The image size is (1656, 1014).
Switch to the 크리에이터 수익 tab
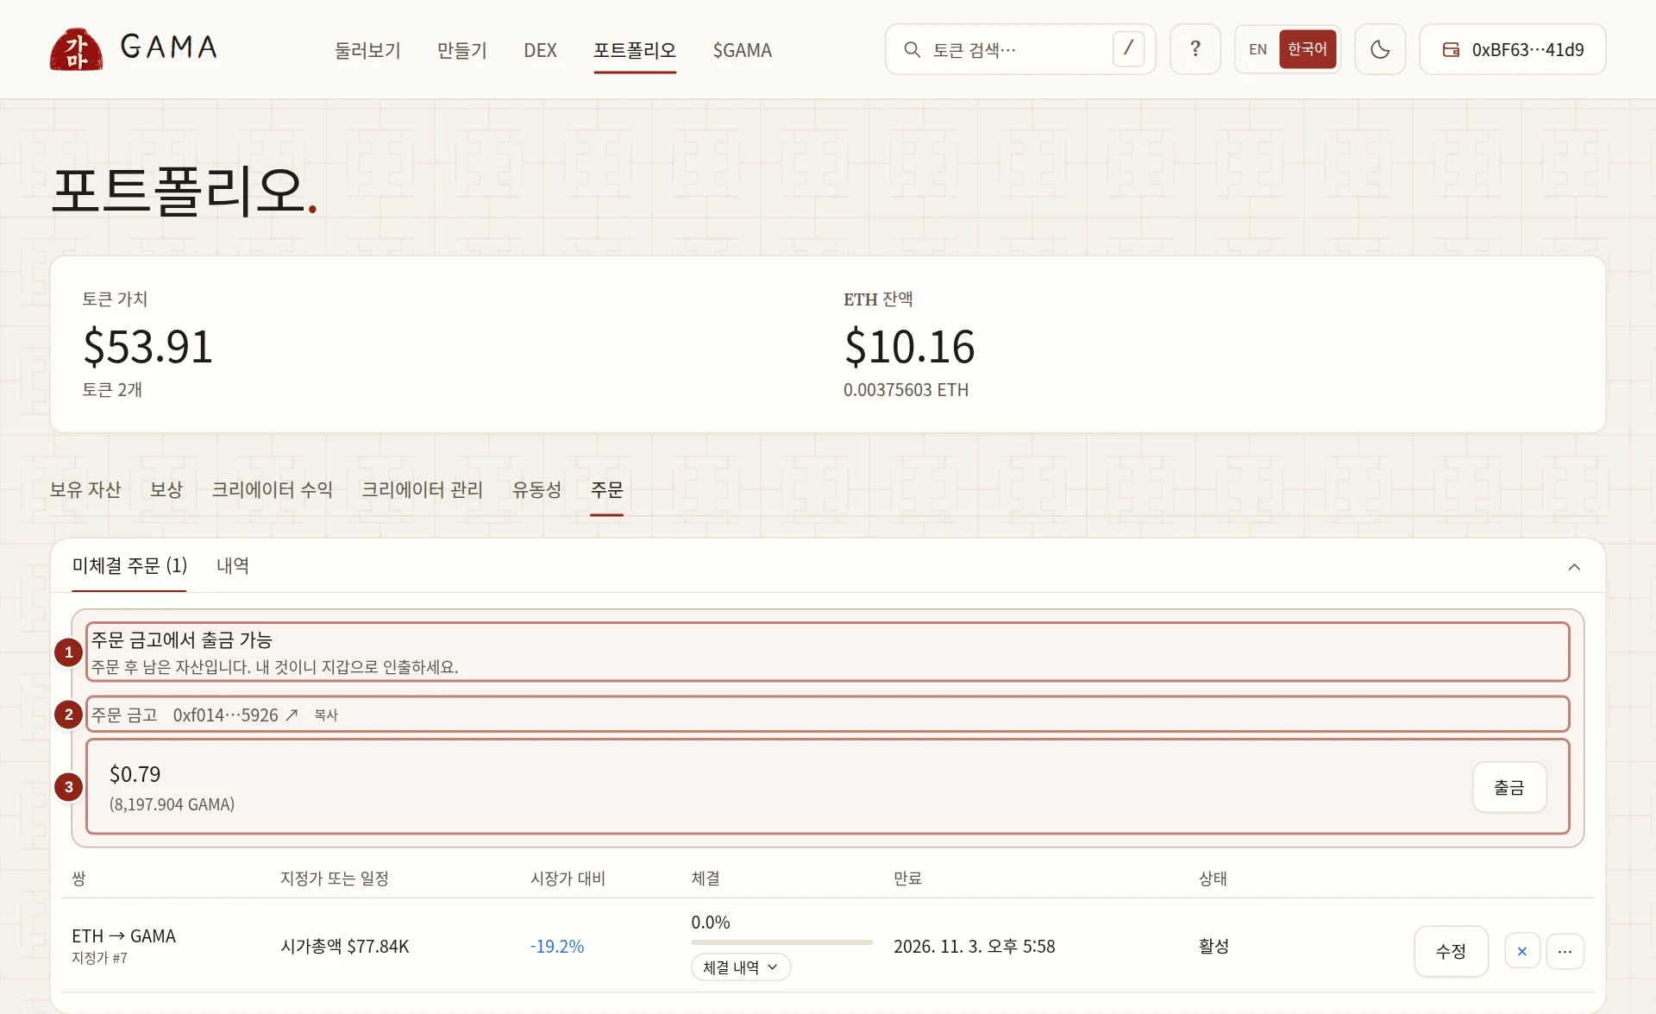click(x=273, y=489)
